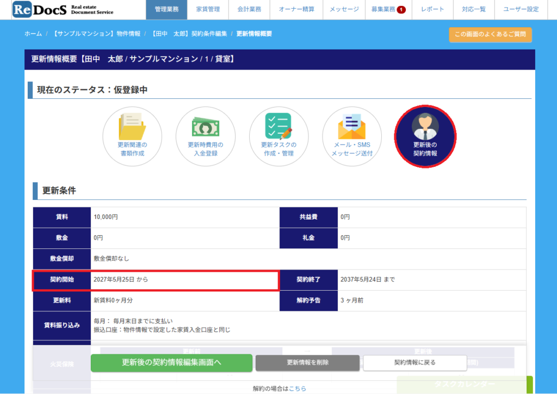The width and height of the screenshot is (557, 394).
Task: Follow the こちら cancellation link
Action: [298, 389]
